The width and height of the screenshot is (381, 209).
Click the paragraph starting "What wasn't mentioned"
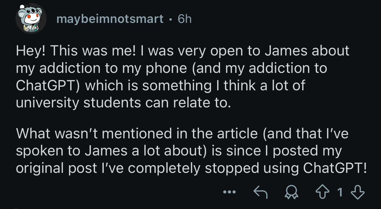tap(191, 151)
